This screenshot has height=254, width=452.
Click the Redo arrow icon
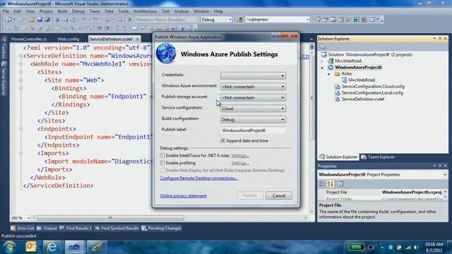pos(95,20)
